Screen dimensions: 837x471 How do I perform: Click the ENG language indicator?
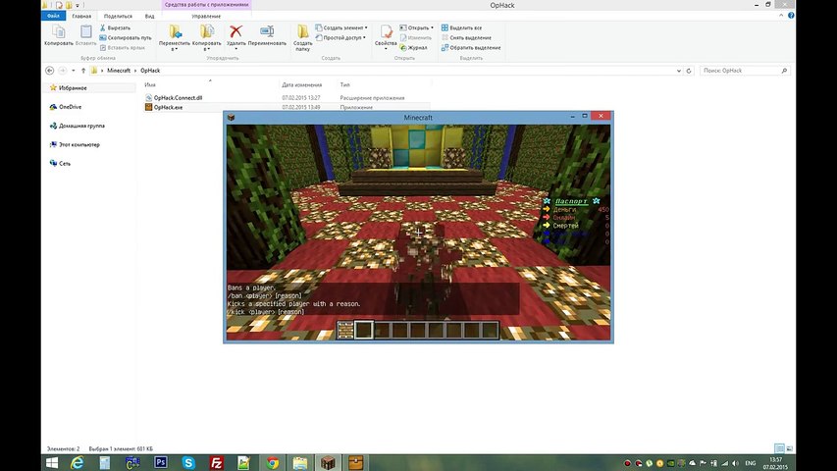coord(750,463)
